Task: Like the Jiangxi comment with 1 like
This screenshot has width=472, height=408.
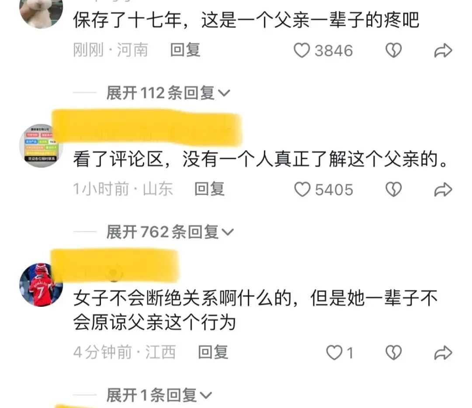Action: pos(334,353)
